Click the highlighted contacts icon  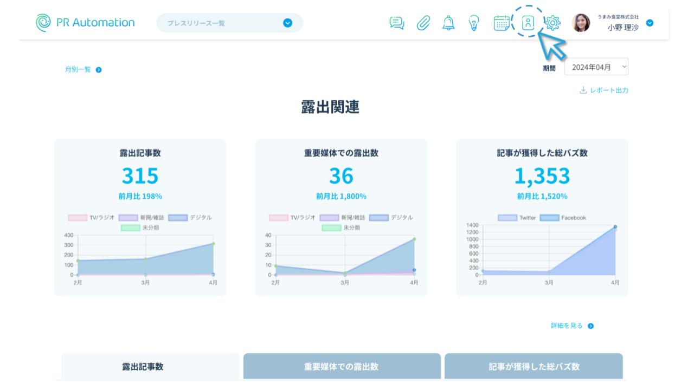click(528, 22)
